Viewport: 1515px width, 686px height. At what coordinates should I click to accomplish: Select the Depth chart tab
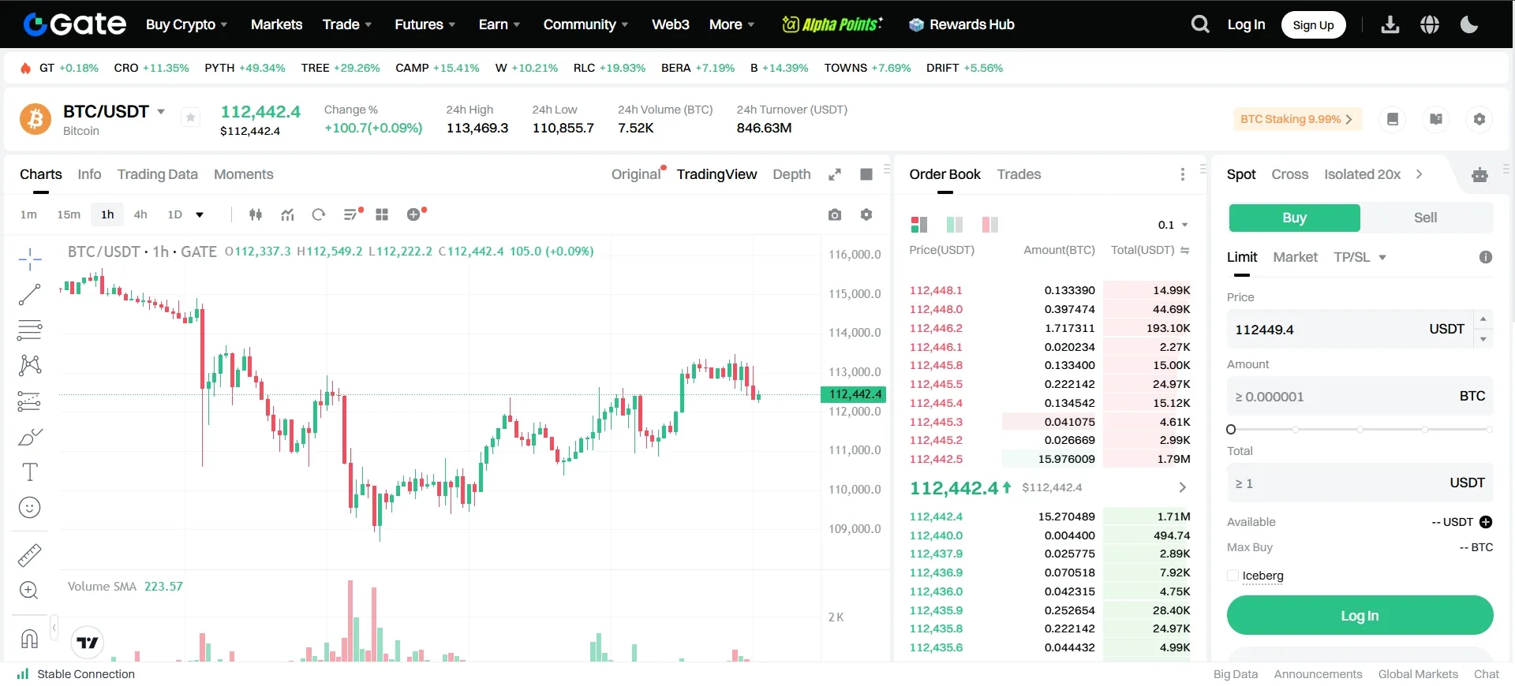point(791,174)
